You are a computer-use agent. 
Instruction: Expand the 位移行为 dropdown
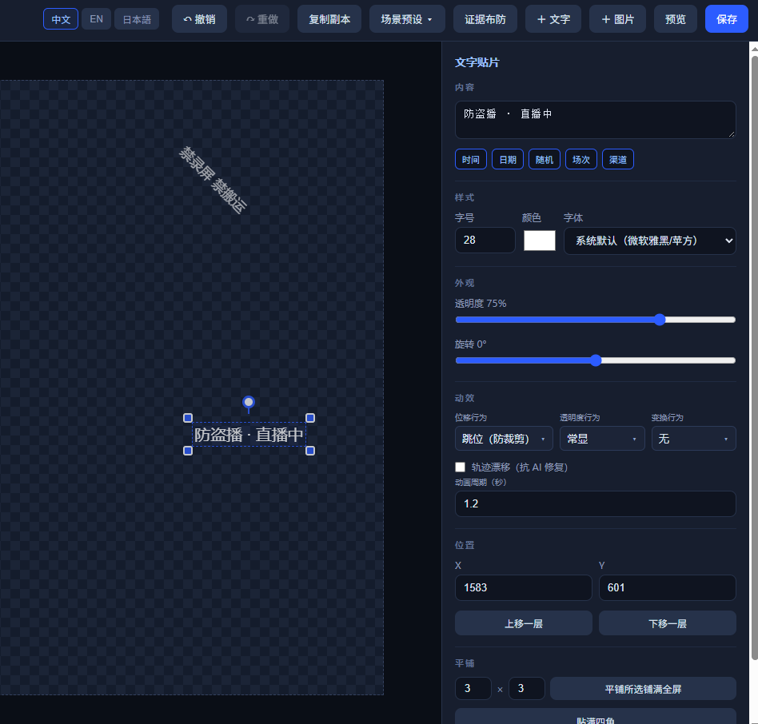pyautogui.click(x=504, y=439)
